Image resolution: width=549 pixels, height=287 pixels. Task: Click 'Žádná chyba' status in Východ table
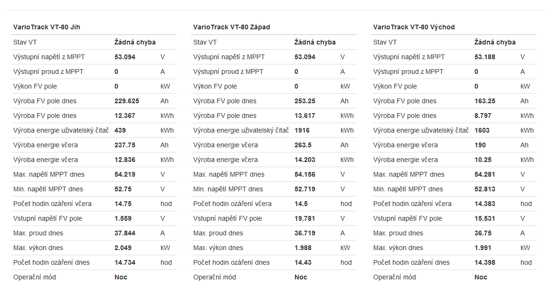tap(495, 42)
